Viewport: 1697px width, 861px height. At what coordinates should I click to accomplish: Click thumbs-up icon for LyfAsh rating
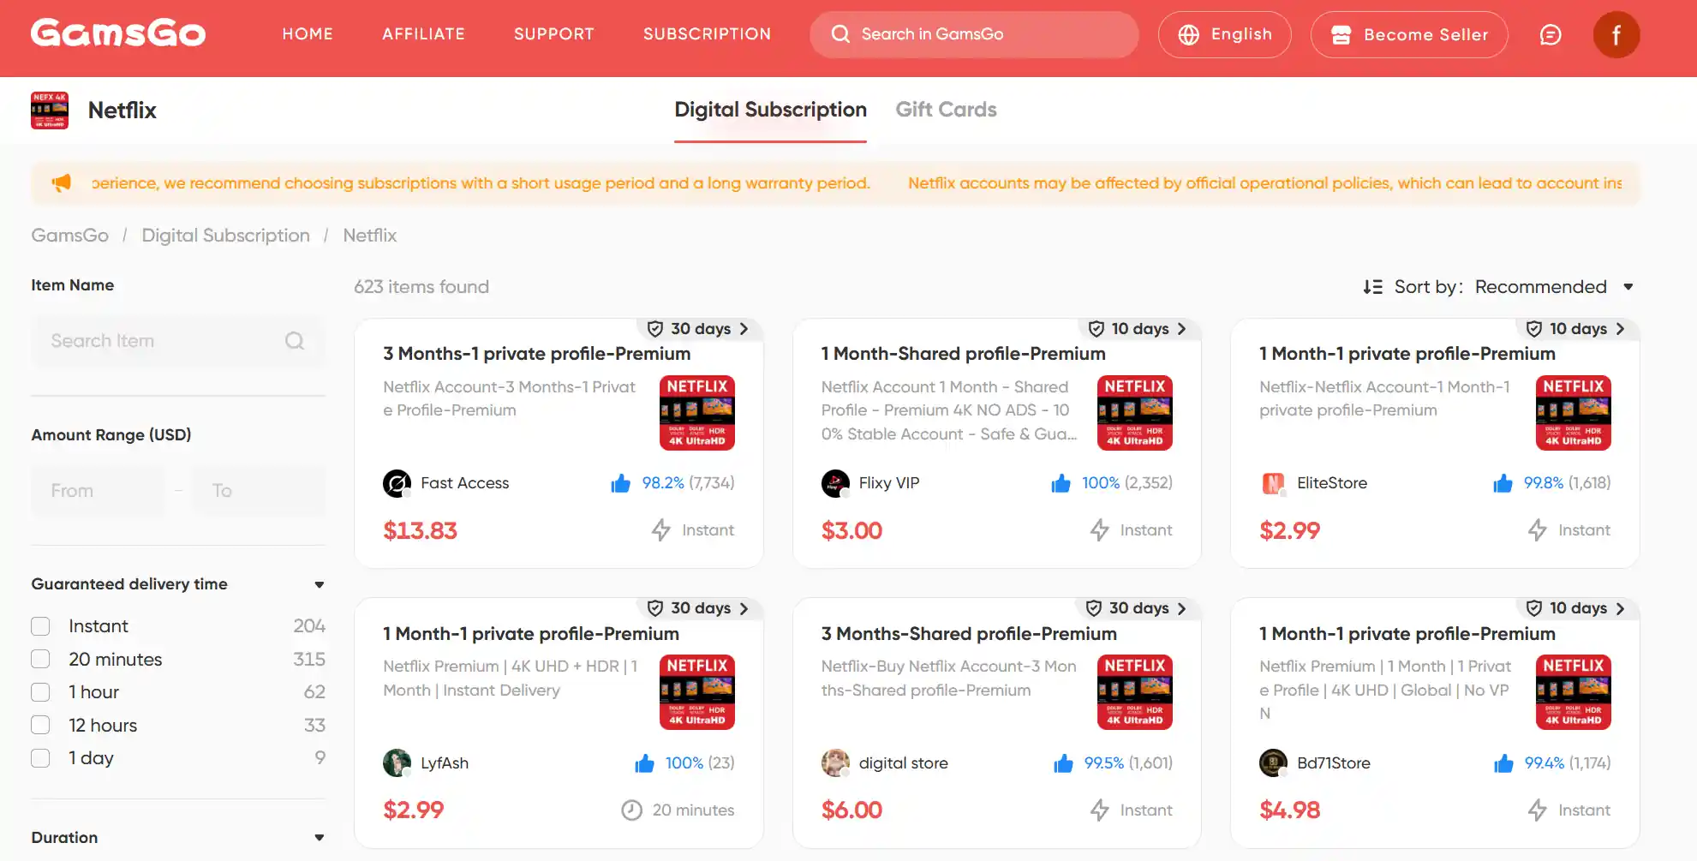coord(644,762)
